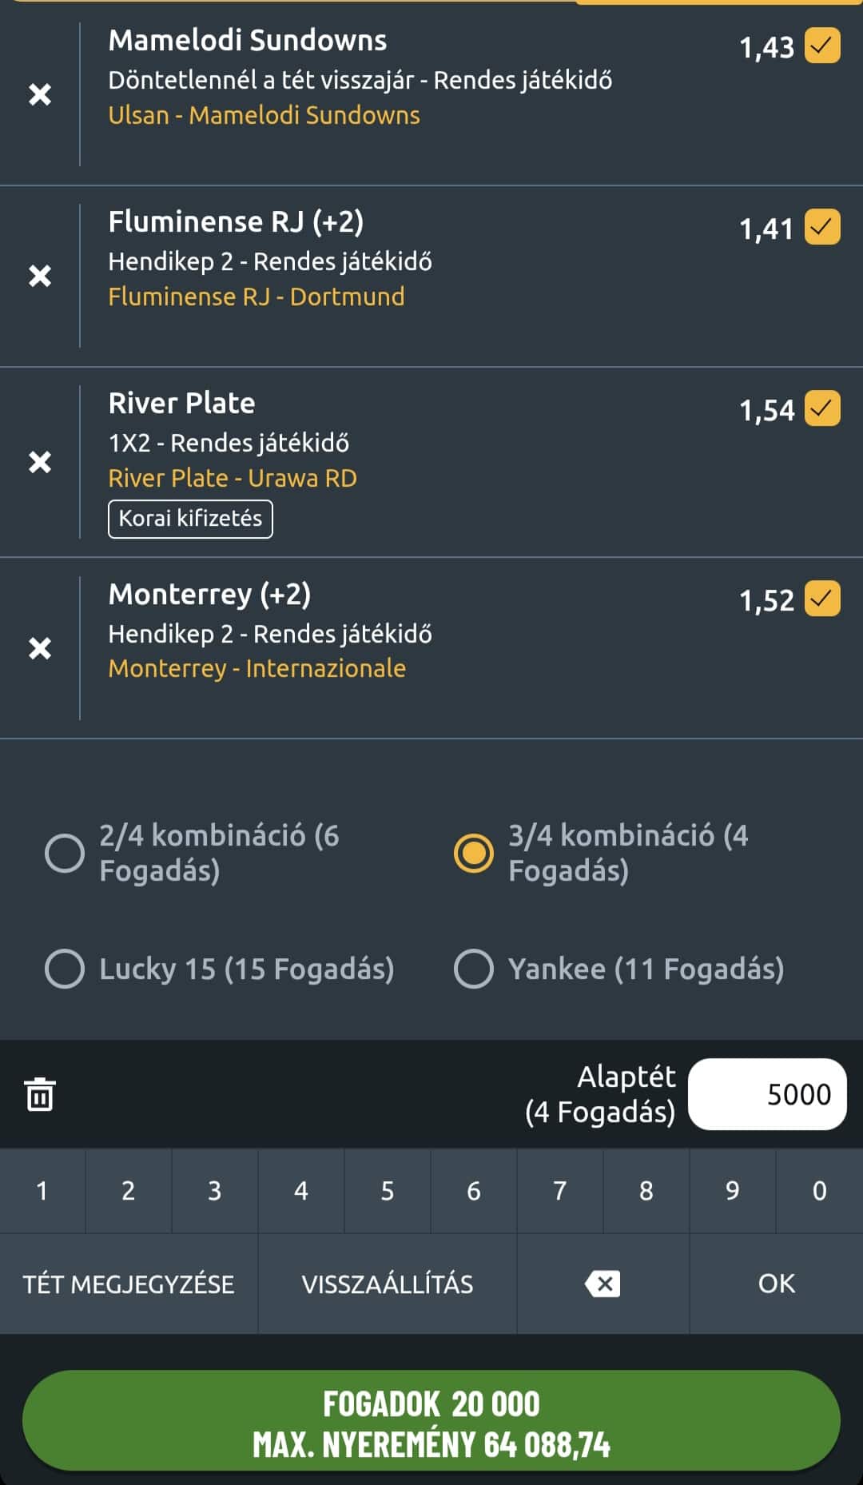The width and height of the screenshot is (863, 1485).
Task: Clear betslip with the trash can icon
Action: pos(40,1094)
